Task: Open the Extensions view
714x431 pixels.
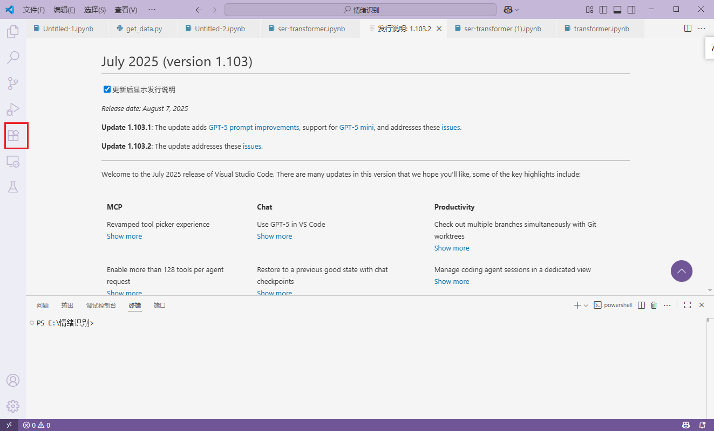Action: click(x=13, y=135)
